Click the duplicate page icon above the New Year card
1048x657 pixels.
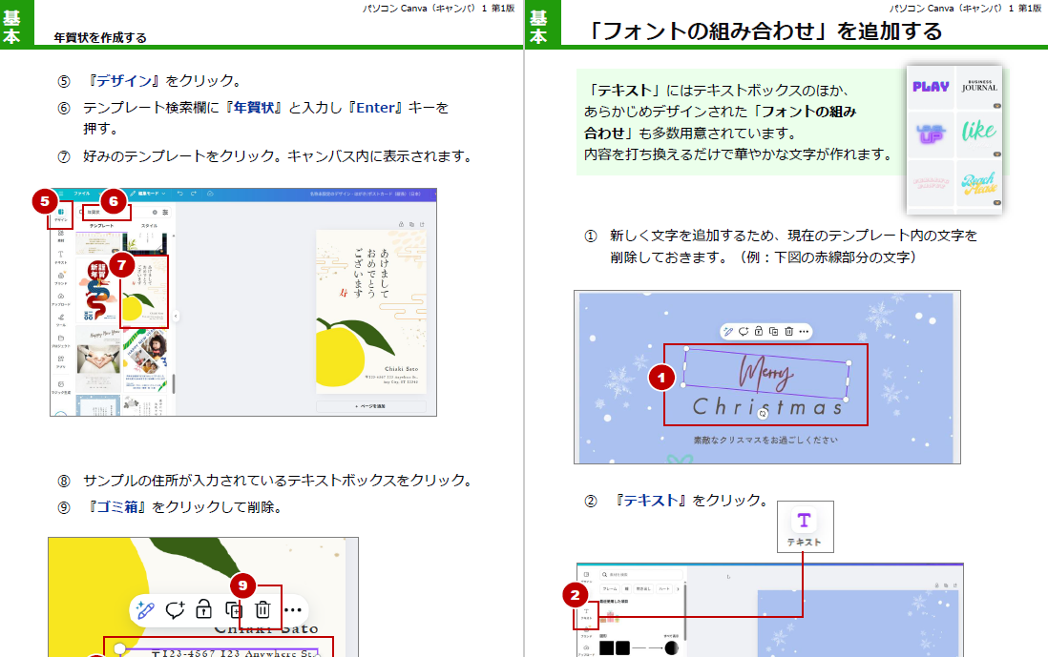[x=411, y=224]
